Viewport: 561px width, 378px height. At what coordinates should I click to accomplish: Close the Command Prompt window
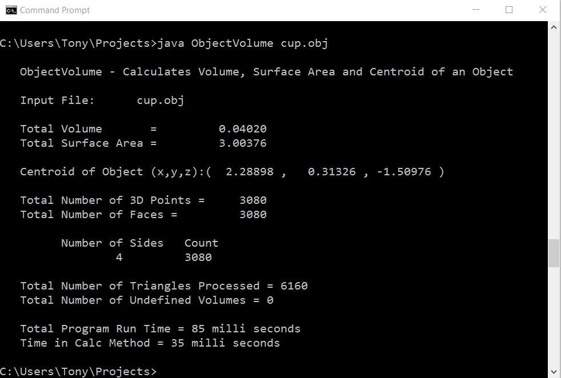coord(542,10)
